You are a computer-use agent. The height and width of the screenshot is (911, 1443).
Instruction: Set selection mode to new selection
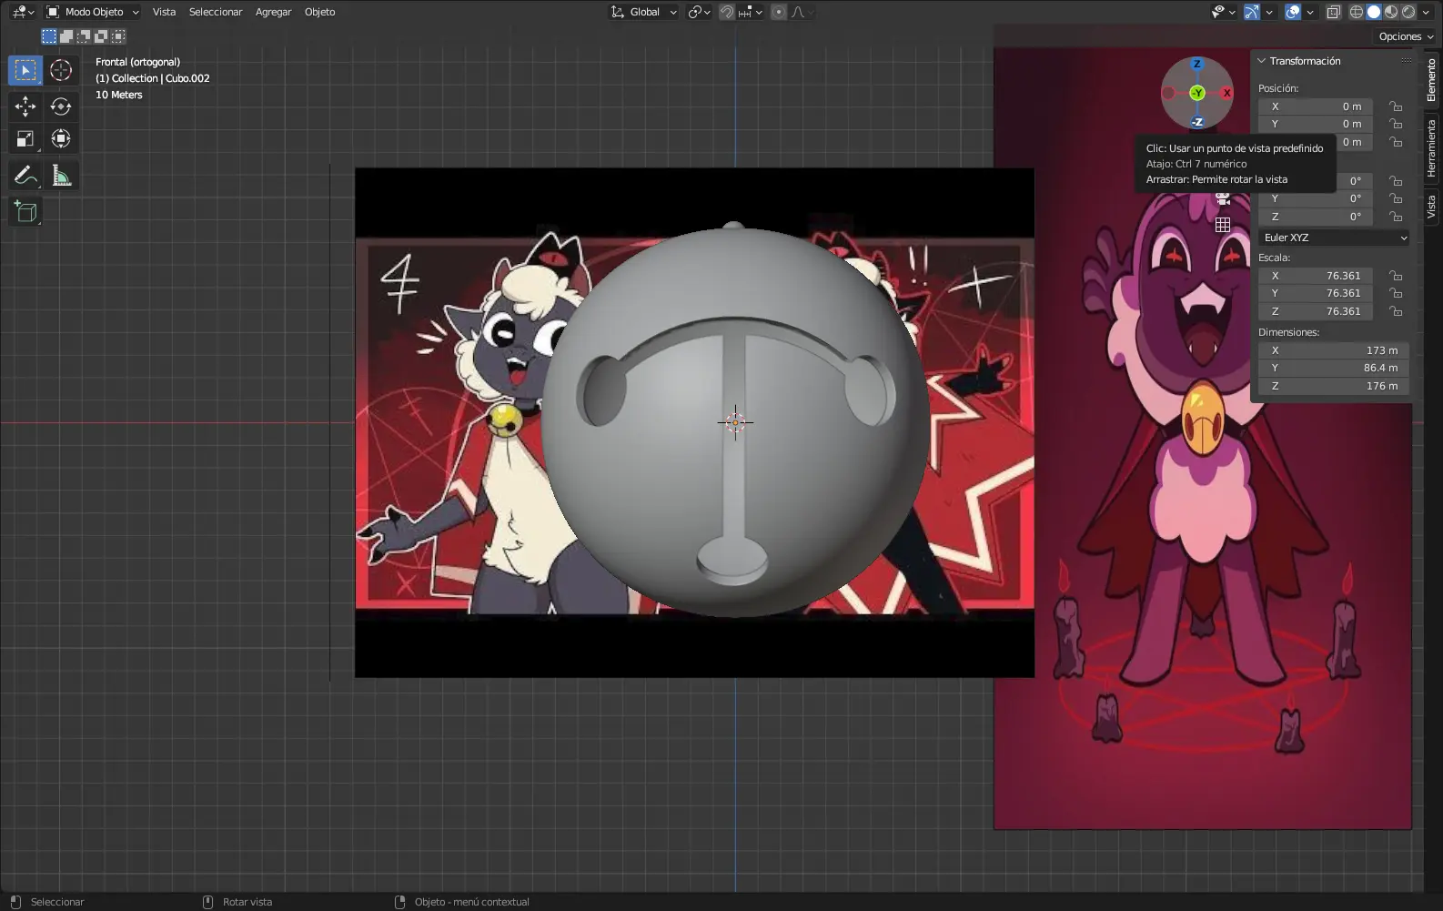(x=49, y=36)
